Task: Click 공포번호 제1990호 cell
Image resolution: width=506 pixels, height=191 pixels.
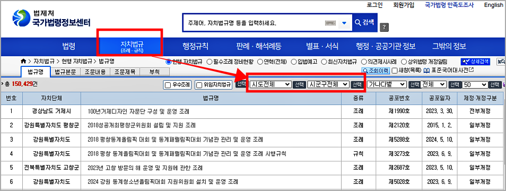Action: (x=399, y=111)
